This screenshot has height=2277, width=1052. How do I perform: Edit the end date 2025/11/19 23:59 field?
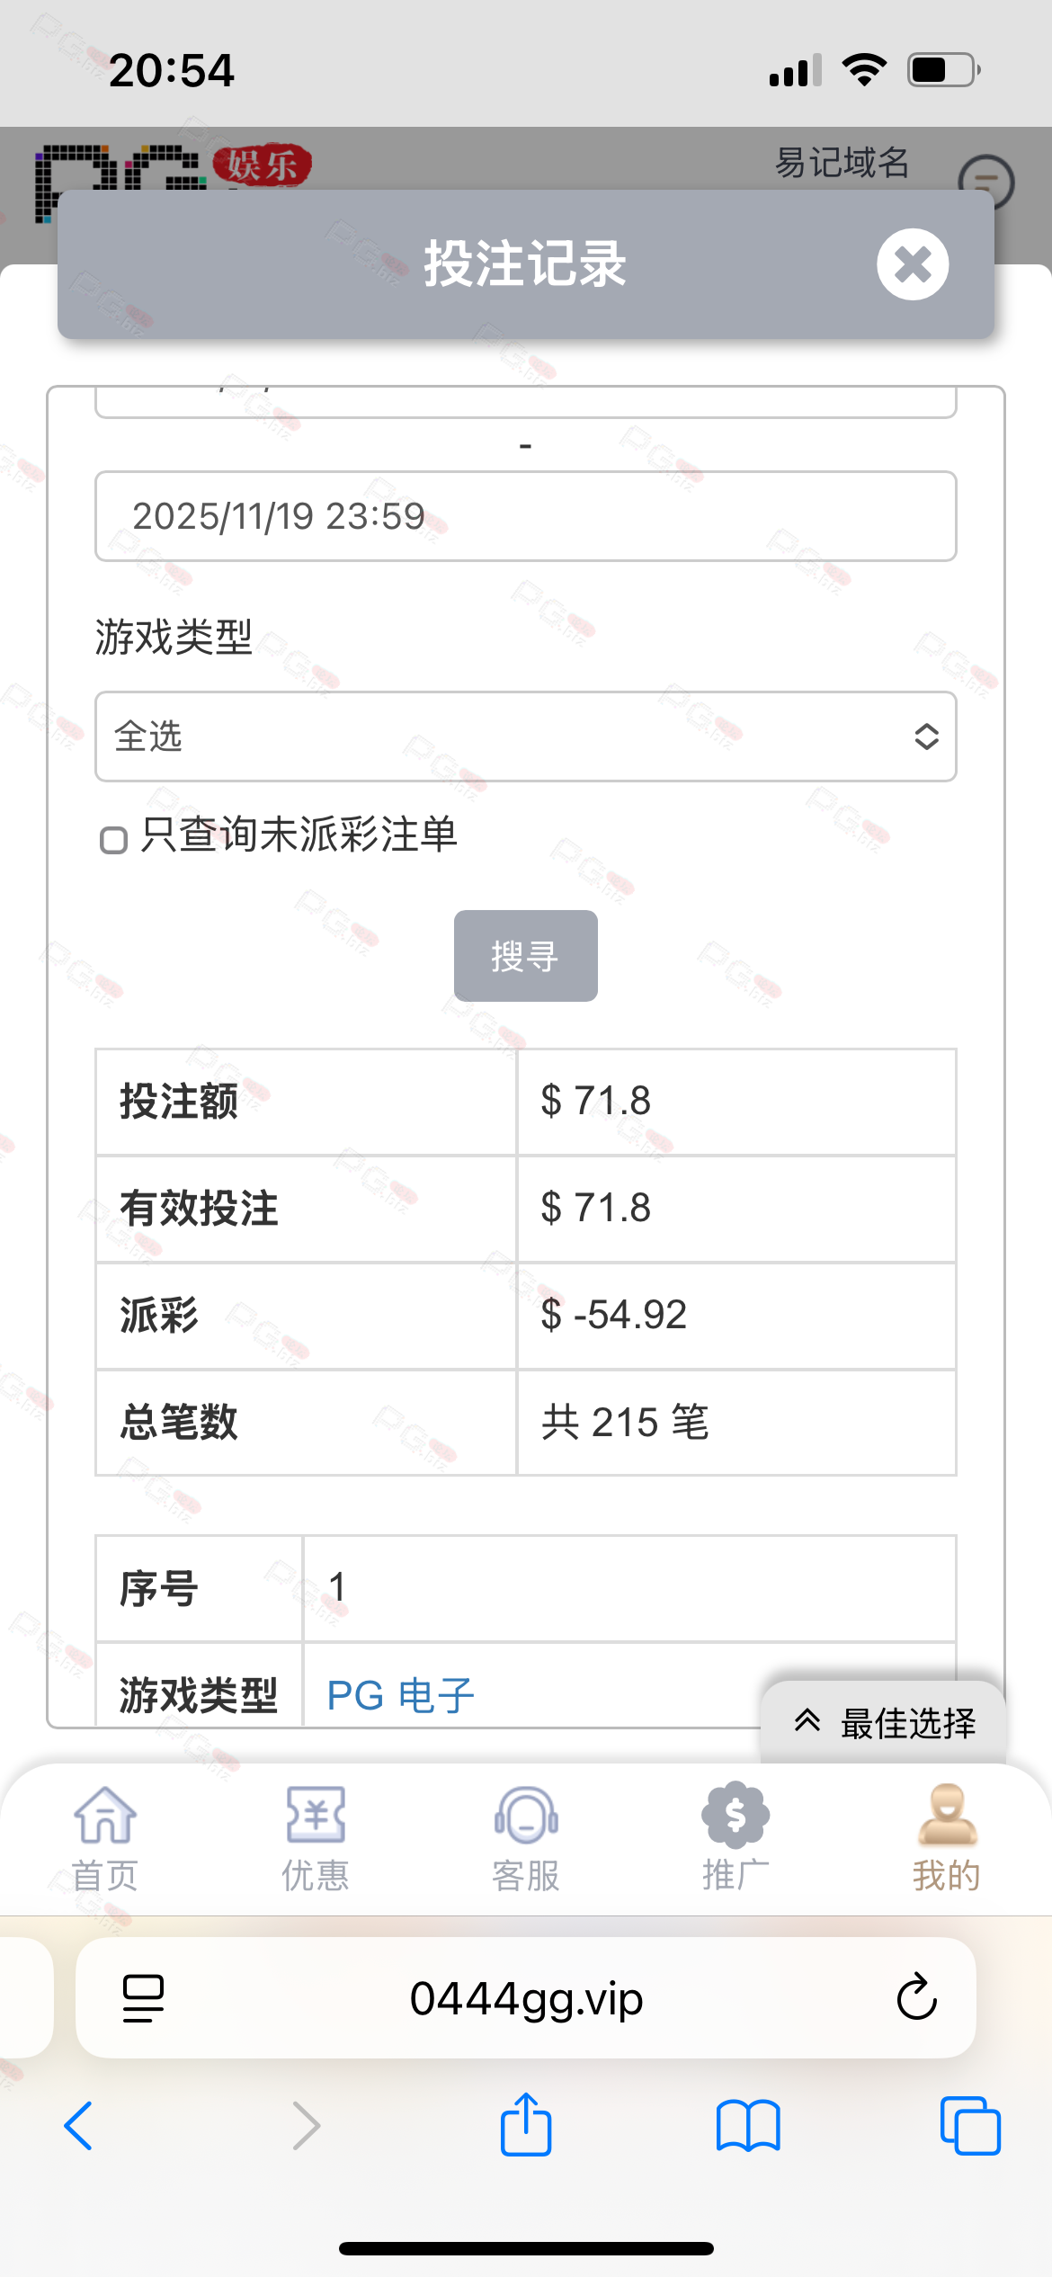[526, 516]
